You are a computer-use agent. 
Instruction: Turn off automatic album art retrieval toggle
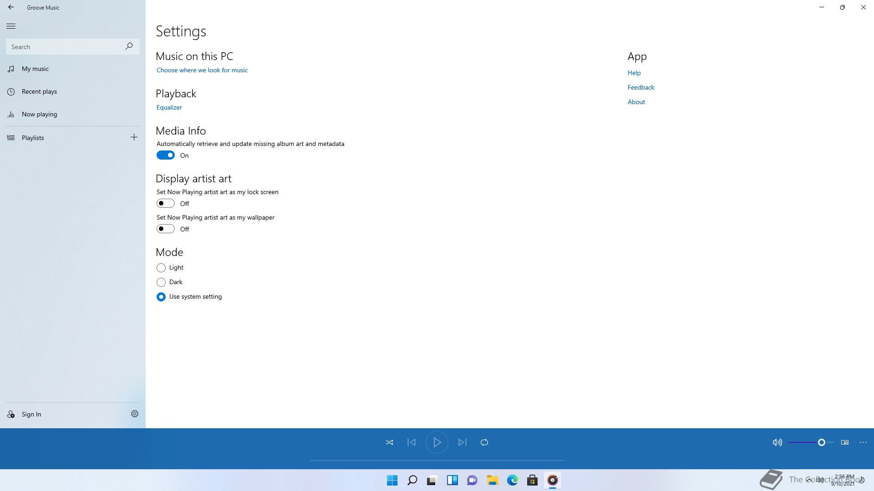point(166,155)
